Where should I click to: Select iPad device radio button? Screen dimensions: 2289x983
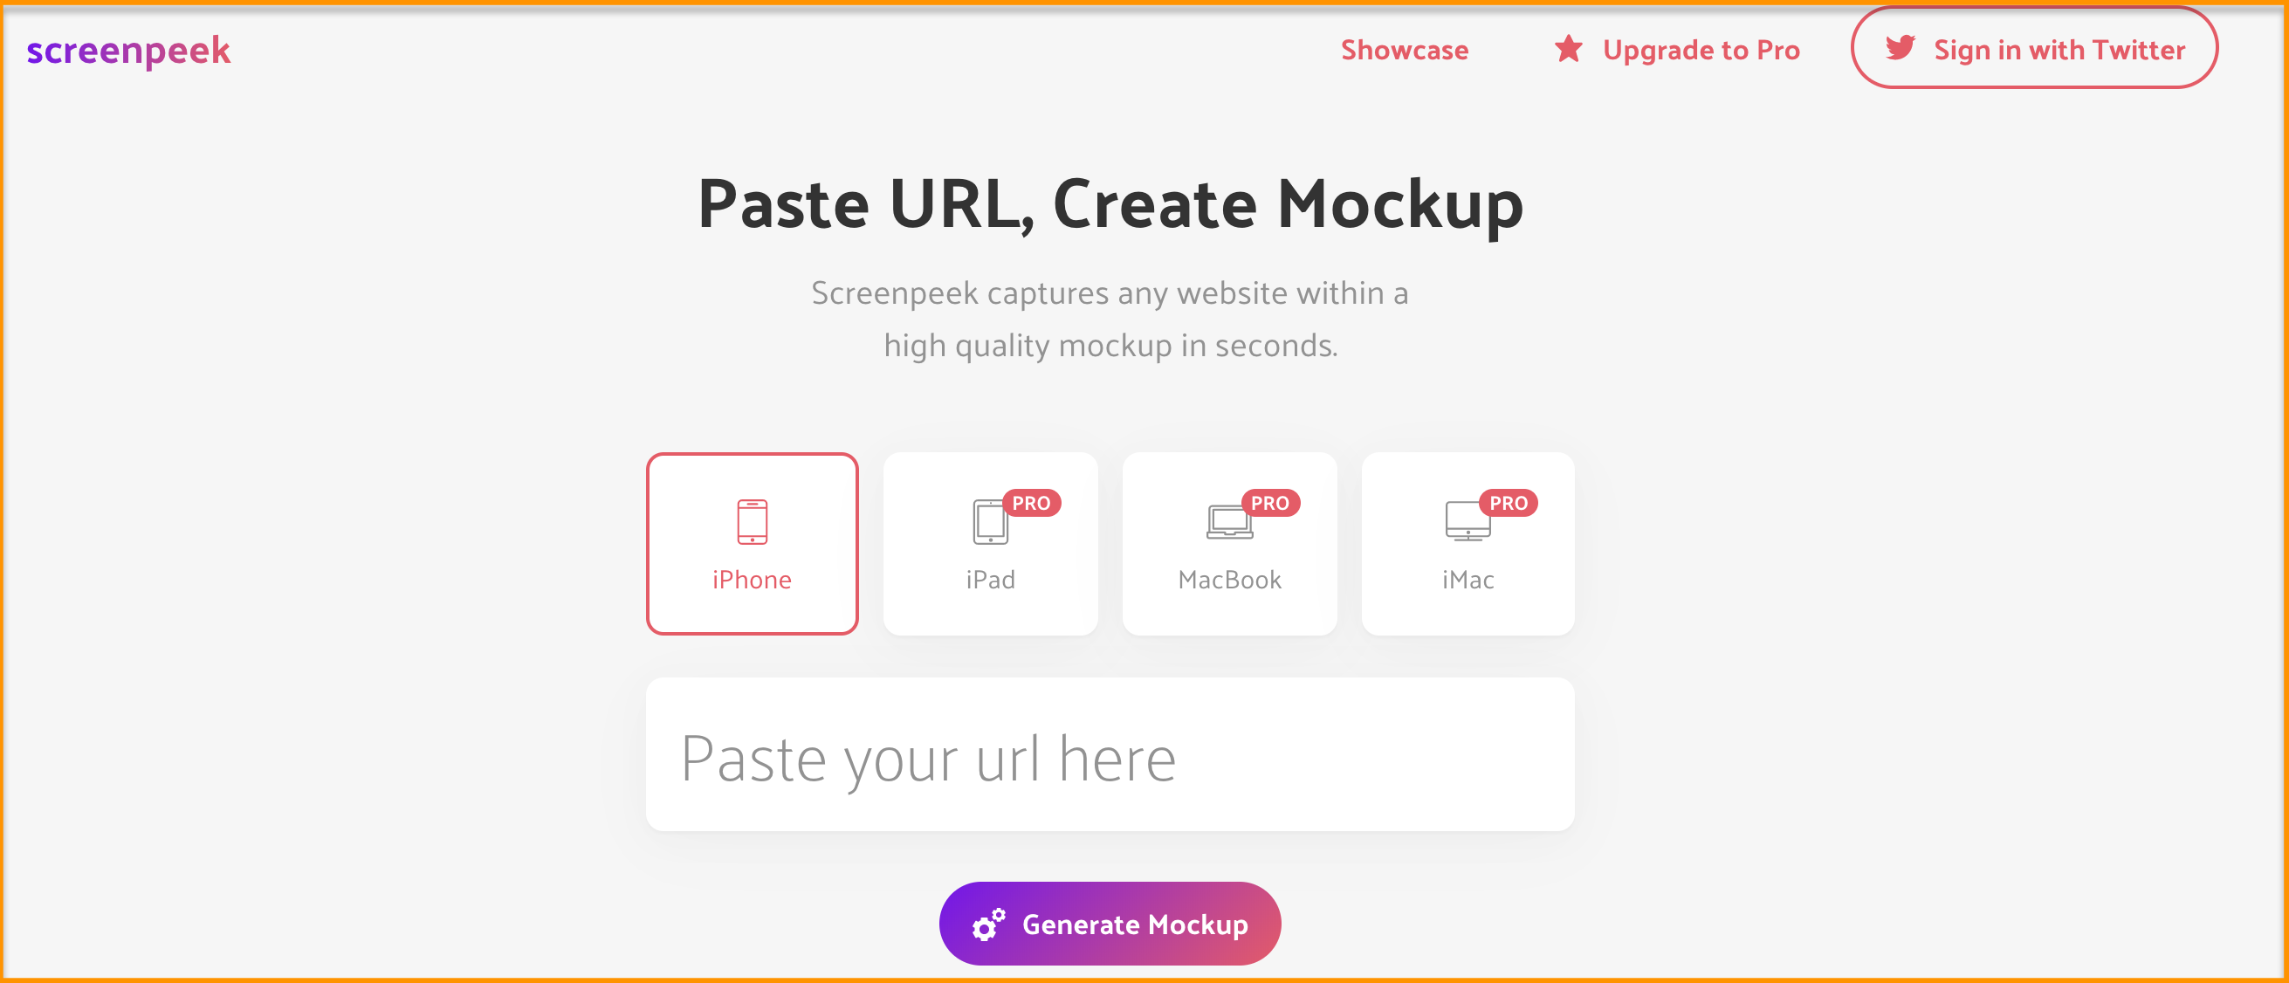(990, 542)
